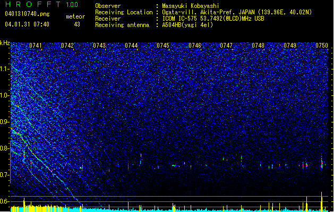Image resolution: width=334 pixels, height=212 pixels.
Task: Click the observer name Masayuki Kobayashi
Action: coord(191,6)
